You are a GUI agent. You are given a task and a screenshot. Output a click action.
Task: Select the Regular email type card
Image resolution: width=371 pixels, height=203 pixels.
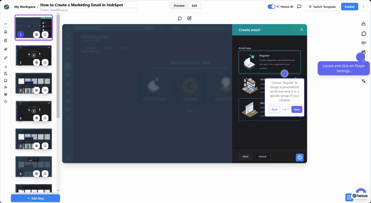coord(269,62)
